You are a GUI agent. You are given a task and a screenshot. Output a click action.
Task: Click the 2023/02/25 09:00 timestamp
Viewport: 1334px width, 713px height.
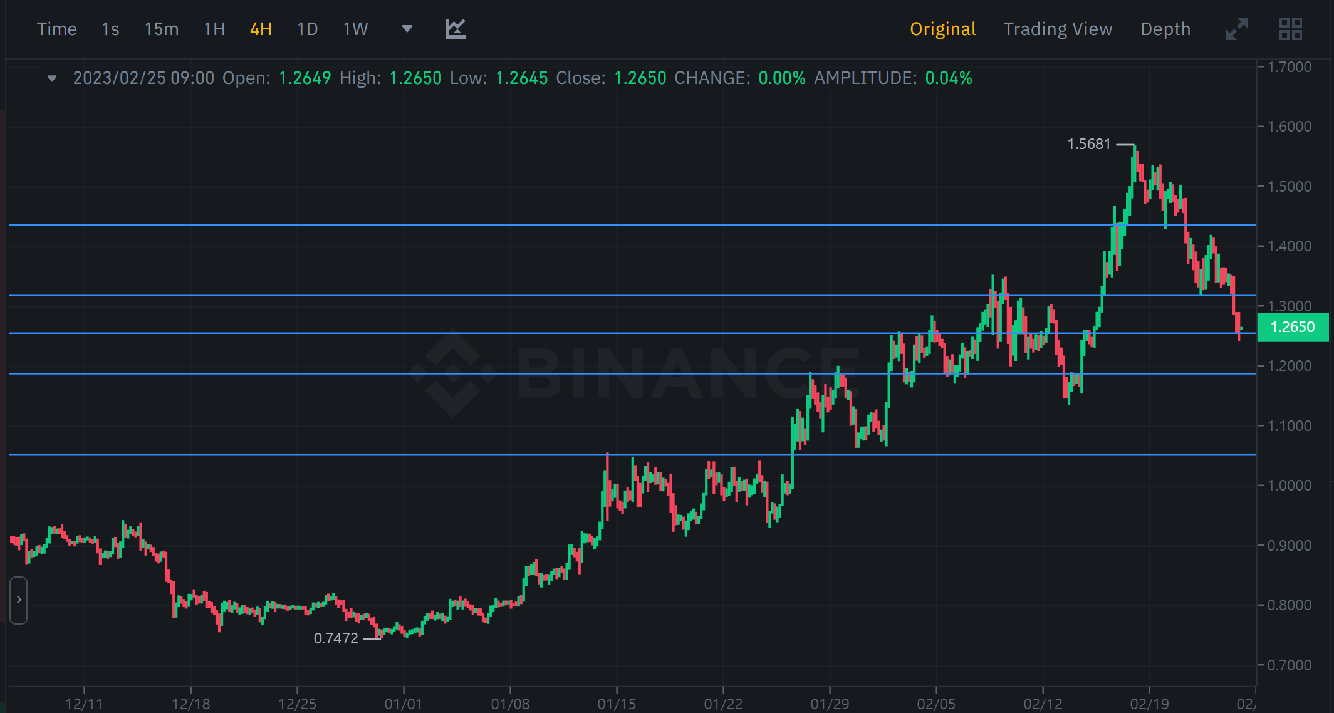(x=143, y=78)
